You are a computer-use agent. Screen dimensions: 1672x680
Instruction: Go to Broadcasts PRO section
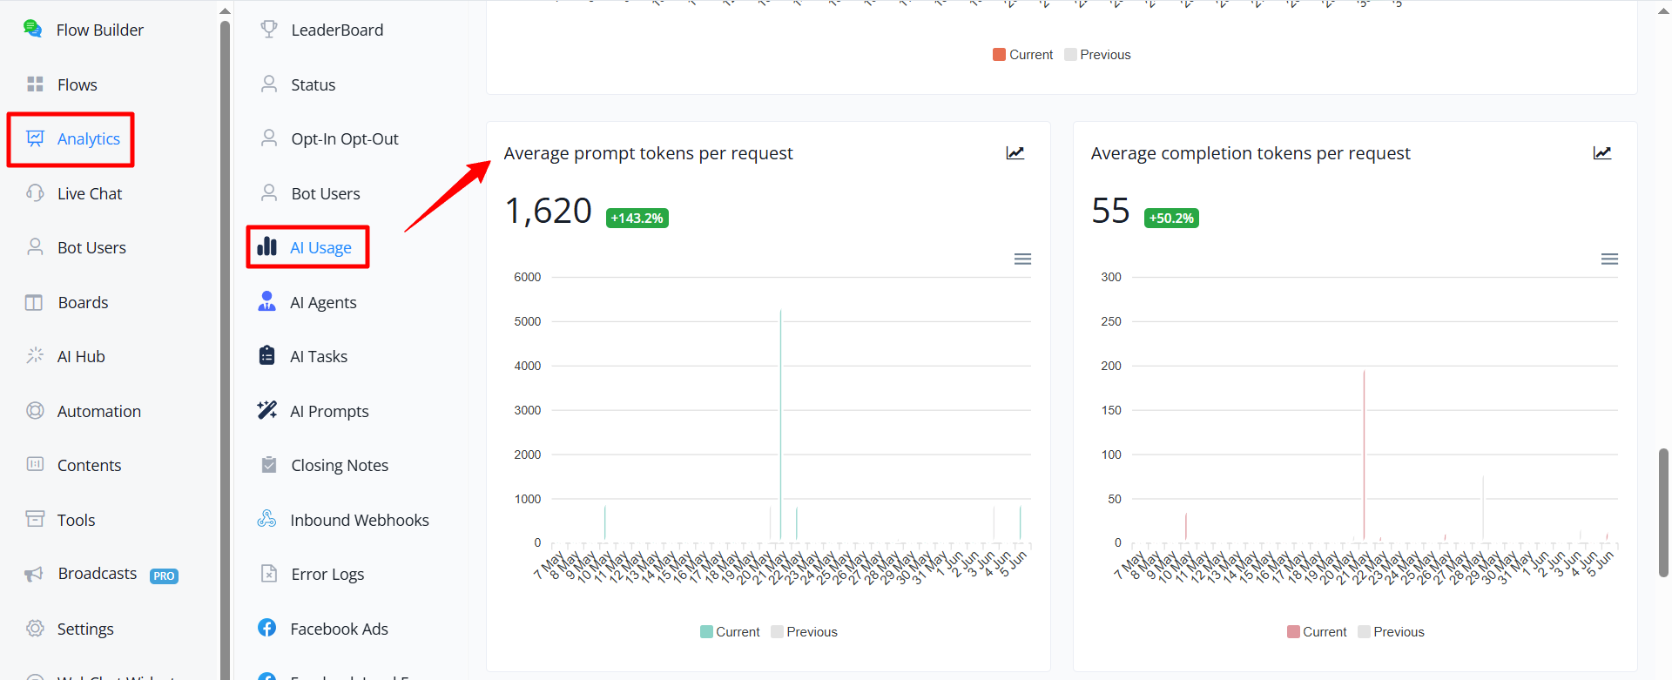pyautogui.click(x=102, y=574)
